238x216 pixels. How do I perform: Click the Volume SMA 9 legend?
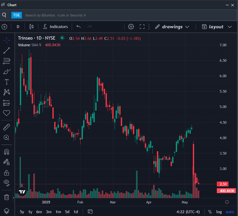tap(29, 45)
